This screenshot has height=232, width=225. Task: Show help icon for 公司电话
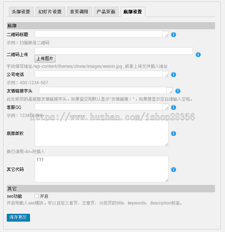pyautogui.click(x=174, y=75)
